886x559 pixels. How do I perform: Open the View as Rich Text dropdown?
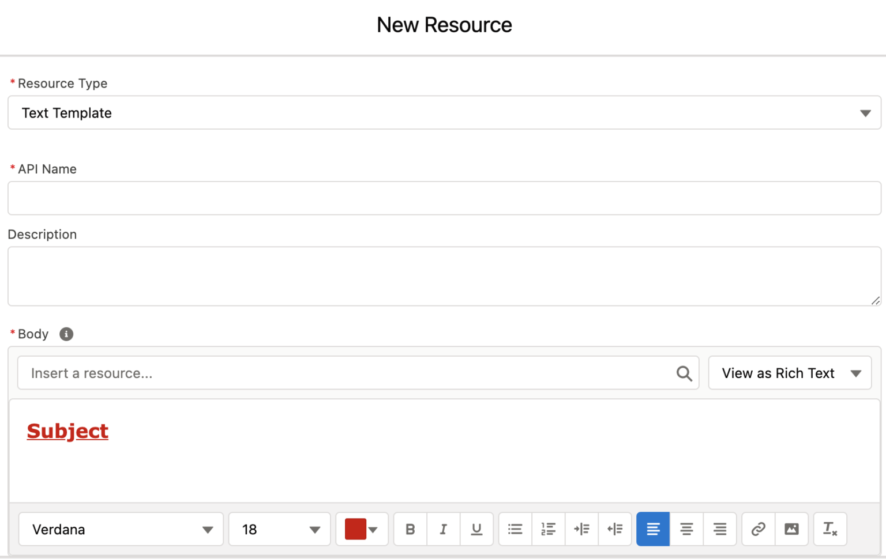tap(789, 373)
